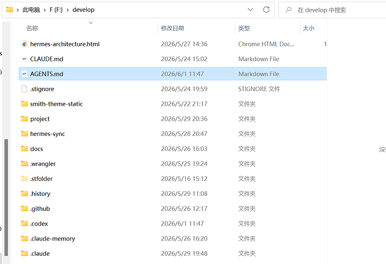Click the magnifier icon in the search box
This screenshot has width=386, height=264.
(x=288, y=10)
